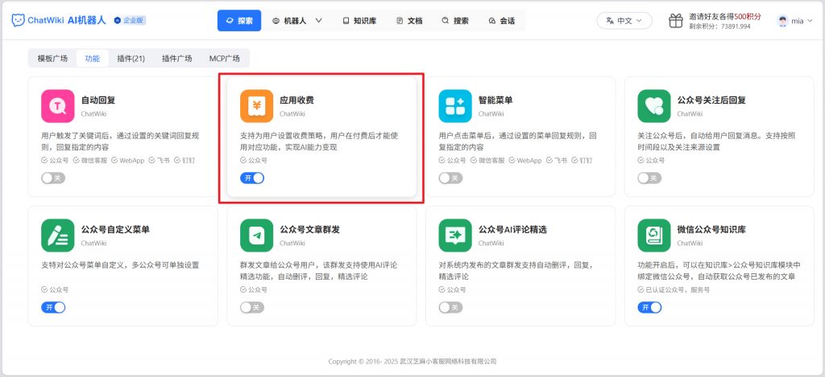Click the WebApp tag in 自动回复 card
This screenshot has height=377, width=825.
coord(127,160)
